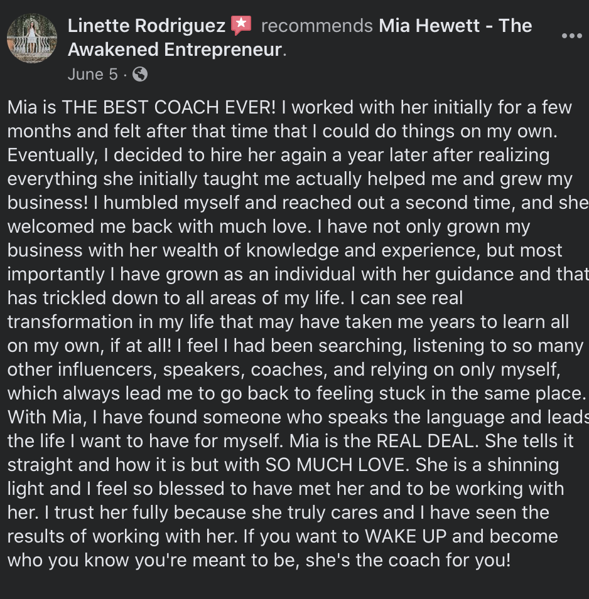Viewport: 589px width, 599px height.
Task: Click the globe public privacy icon
Action: tap(140, 74)
